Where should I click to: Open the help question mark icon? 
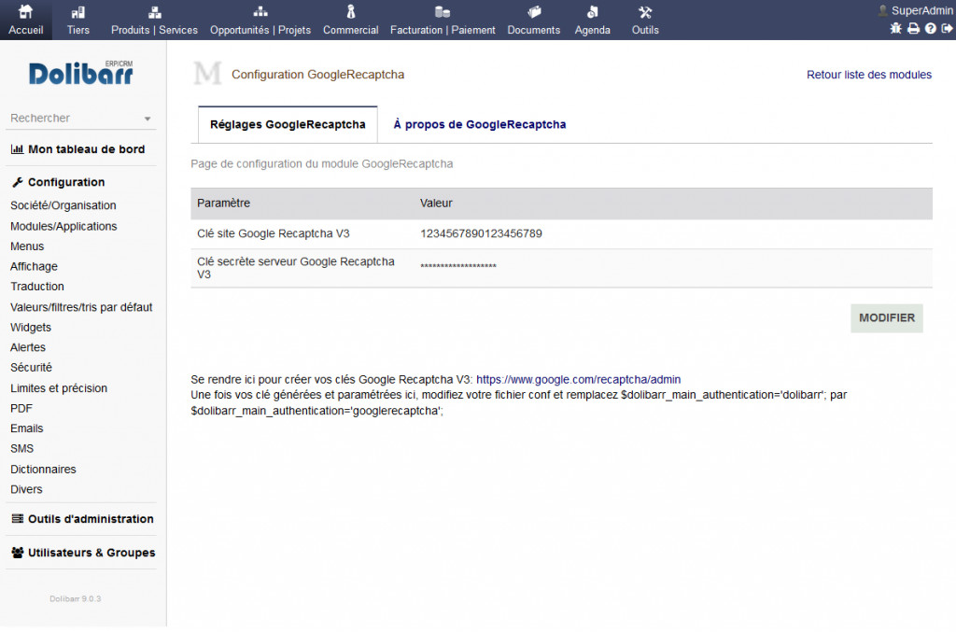(x=931, y=29)
